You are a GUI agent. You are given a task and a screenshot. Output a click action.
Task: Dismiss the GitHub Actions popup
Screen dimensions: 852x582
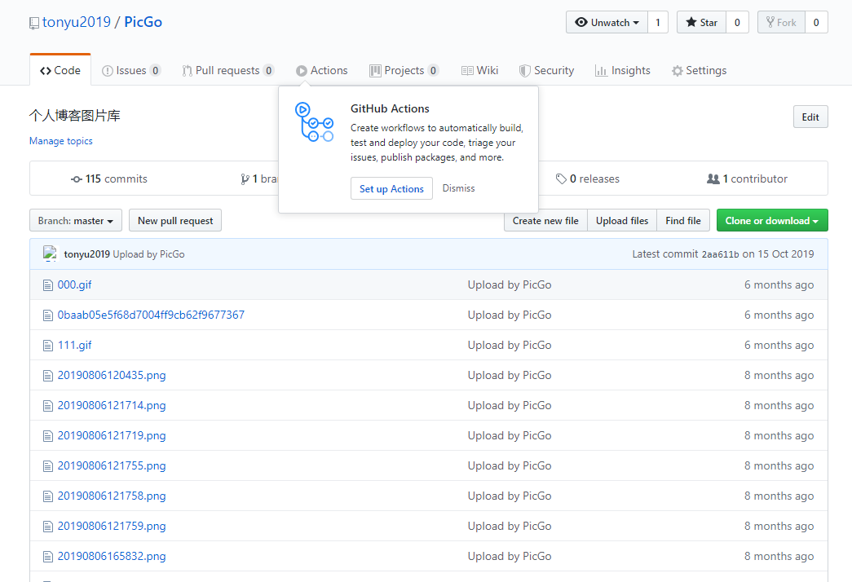click(458, 188)
